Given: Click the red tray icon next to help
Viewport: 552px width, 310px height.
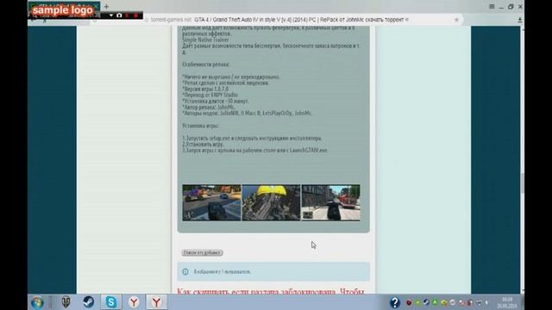Looking at the screenshot, I should (x=409, y=302).
